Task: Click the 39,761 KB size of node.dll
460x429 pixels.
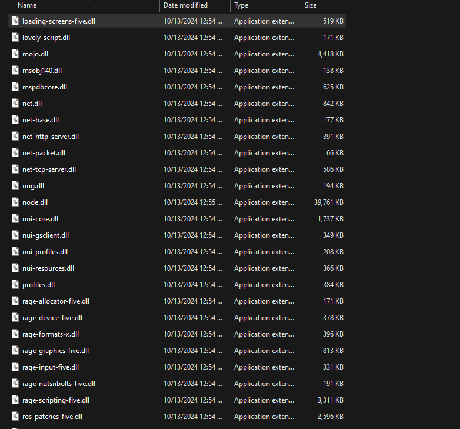Action: click(329, 202)
